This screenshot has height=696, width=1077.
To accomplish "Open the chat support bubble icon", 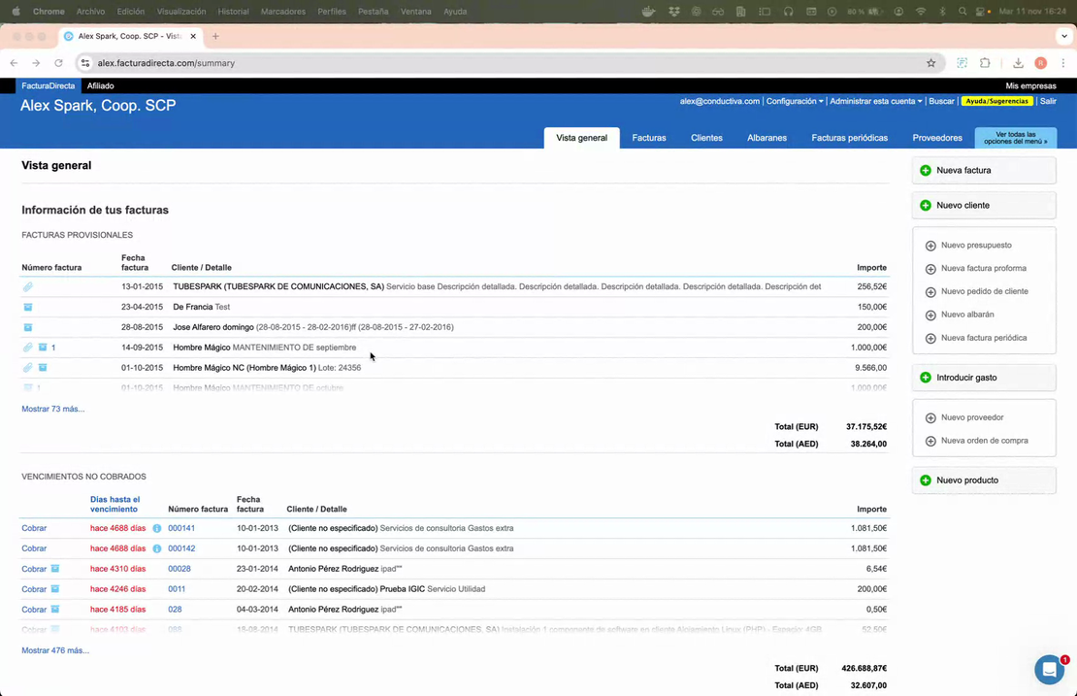I will [x=1049, y=670].
